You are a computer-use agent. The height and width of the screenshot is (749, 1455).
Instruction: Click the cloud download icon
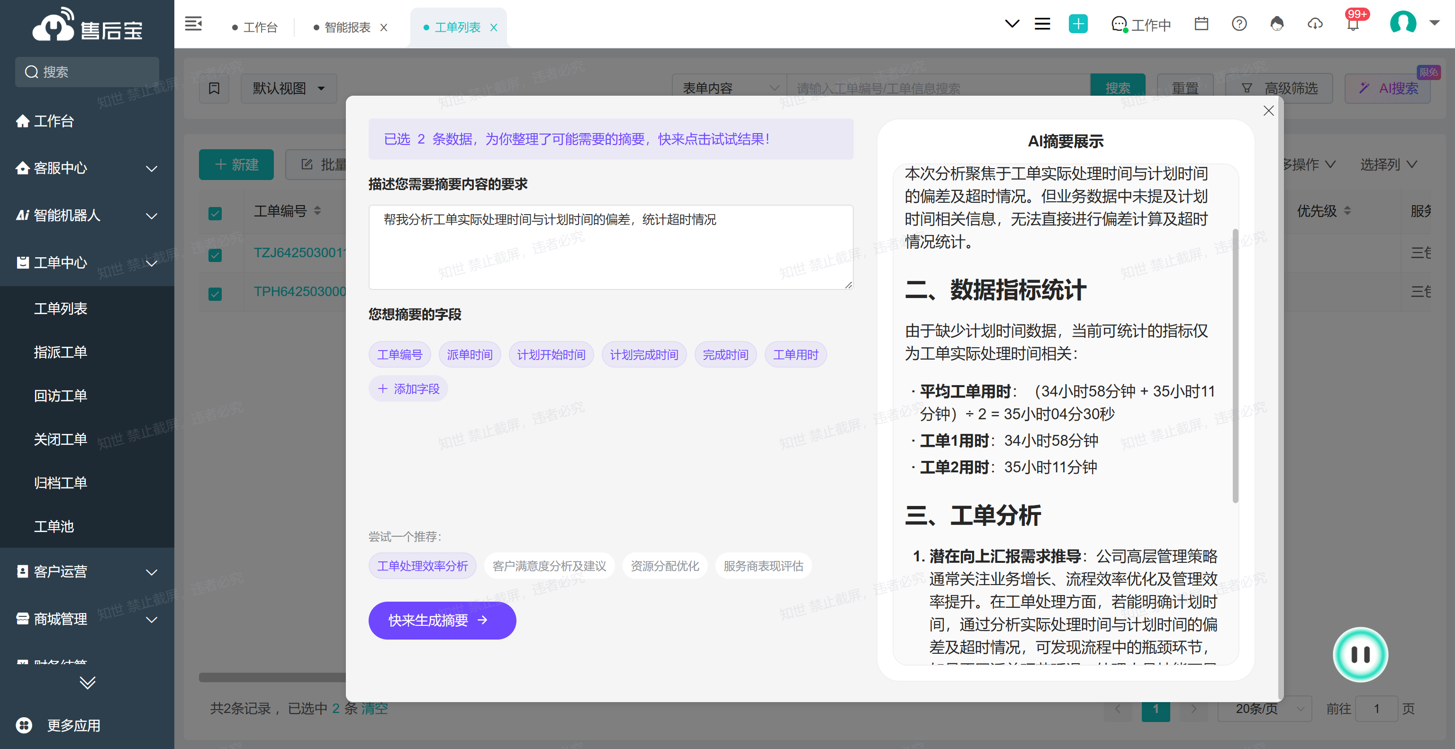pos(1315,24)
